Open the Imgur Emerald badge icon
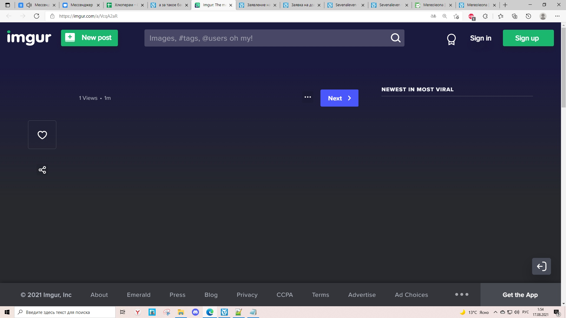 coord(451,39)
